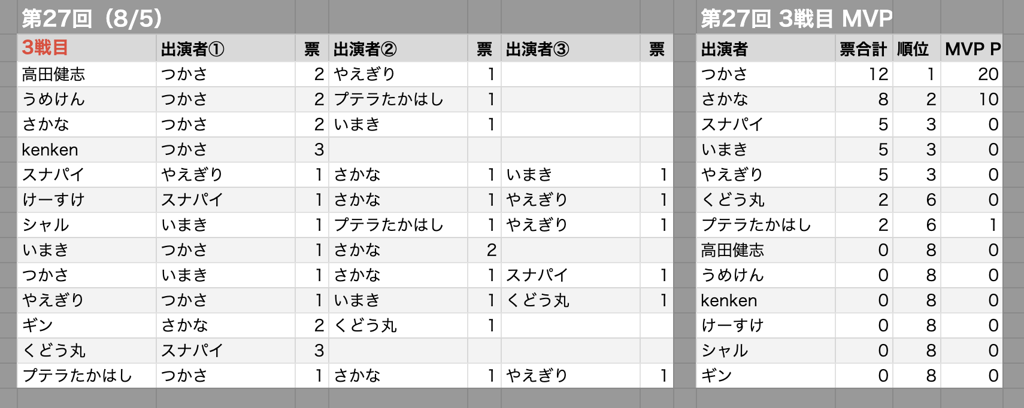Viewport: 1024px width, 408px height.
Task: Select the MVP points cell showing 20
Action: pos(971,74)
